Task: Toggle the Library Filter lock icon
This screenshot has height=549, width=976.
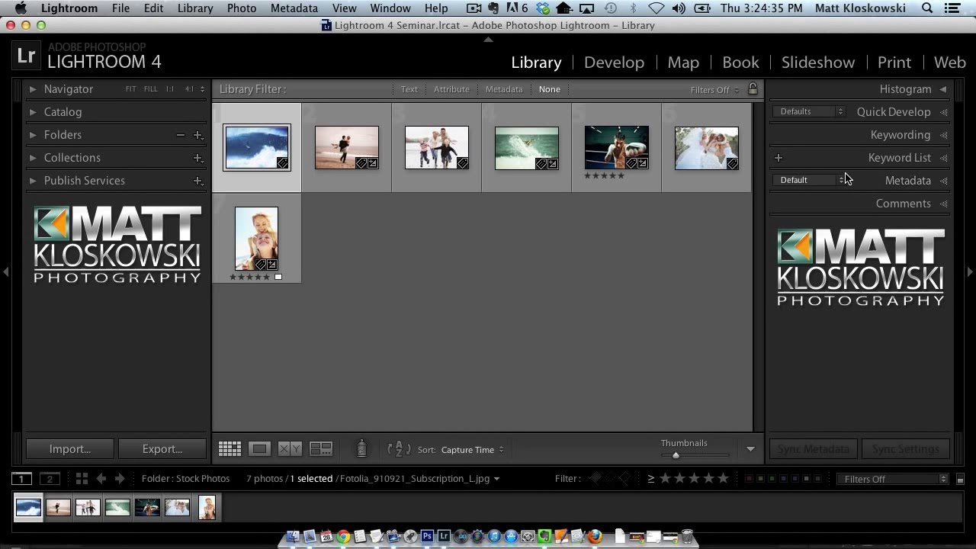Action: click(753, 88)
